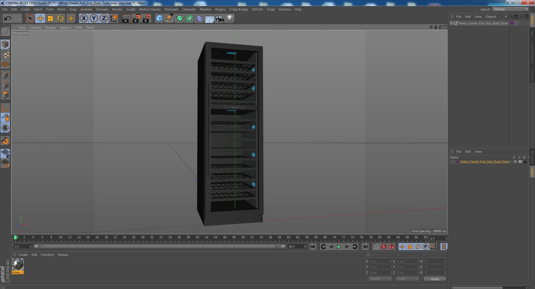Select the Rotate tool

60,18
